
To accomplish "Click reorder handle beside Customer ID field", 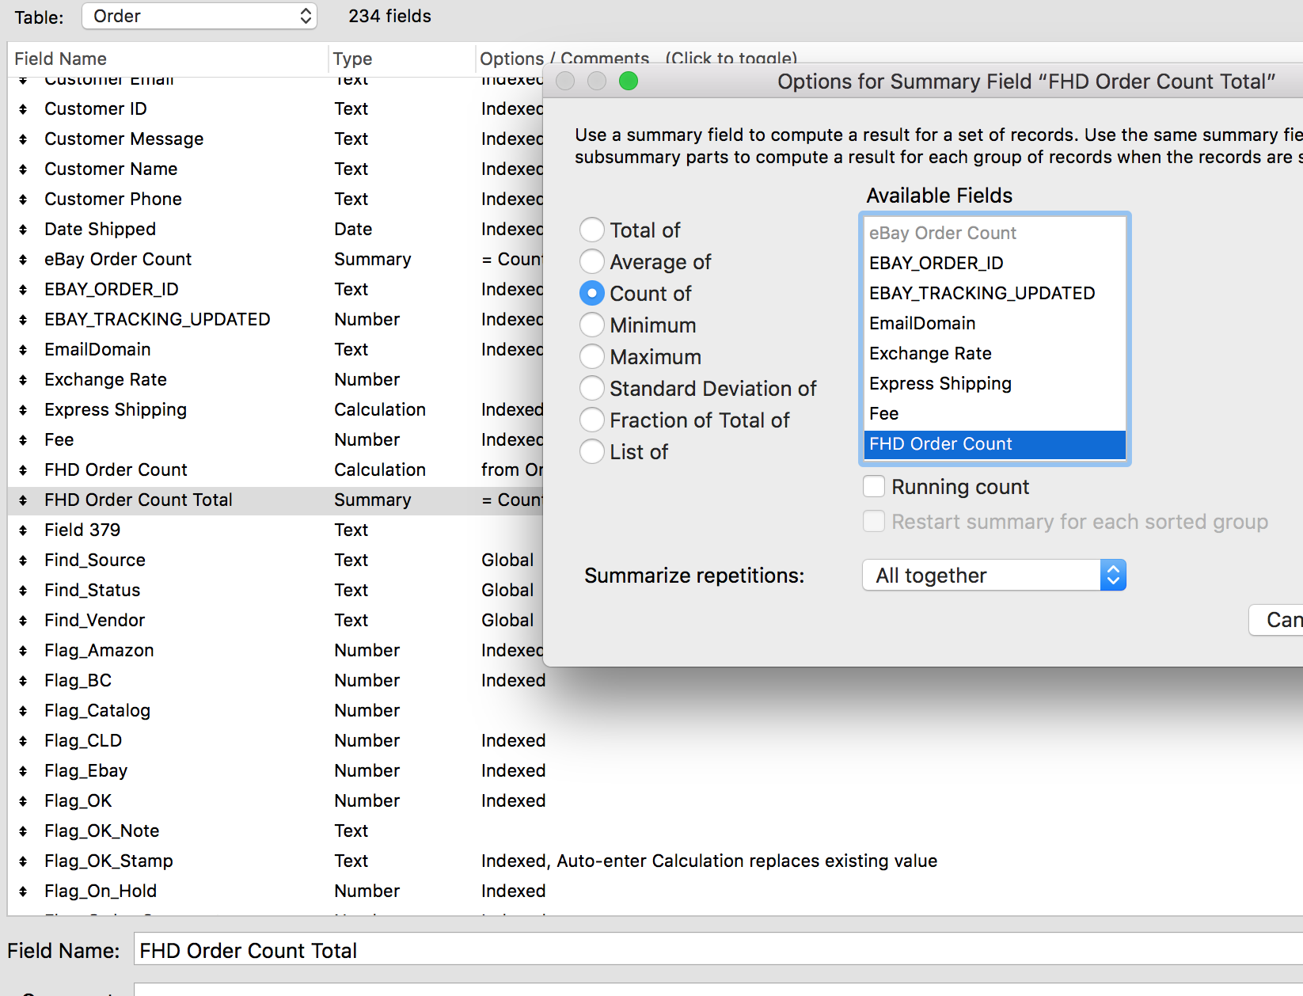I will (x=23, y=109).
